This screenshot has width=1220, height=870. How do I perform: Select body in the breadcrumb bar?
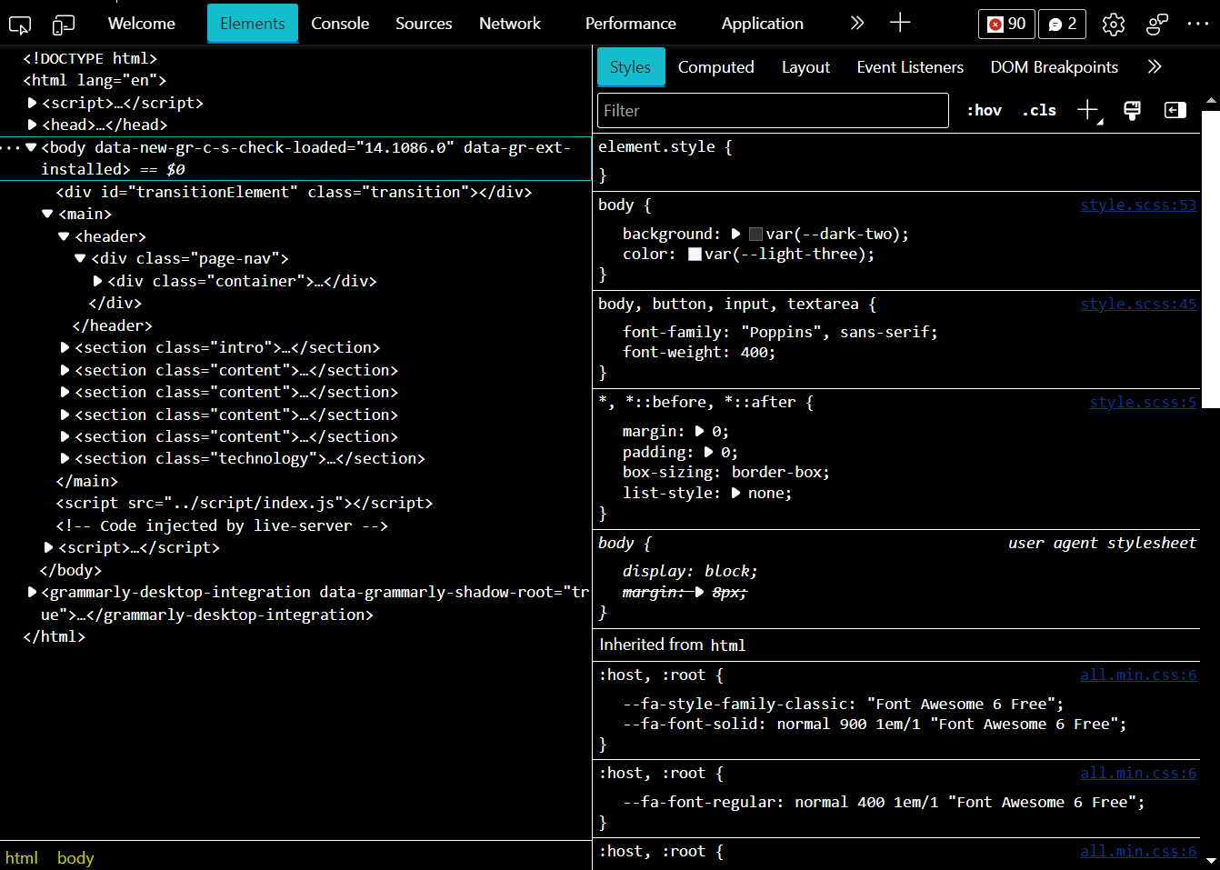(75, 858)
